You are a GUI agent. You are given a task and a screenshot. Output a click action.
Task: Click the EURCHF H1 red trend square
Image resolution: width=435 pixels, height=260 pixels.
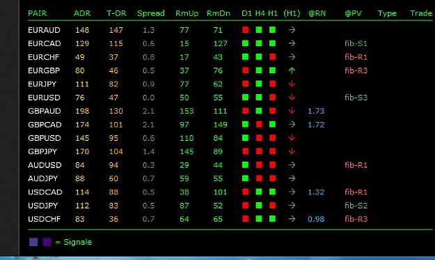pos(272,57)
